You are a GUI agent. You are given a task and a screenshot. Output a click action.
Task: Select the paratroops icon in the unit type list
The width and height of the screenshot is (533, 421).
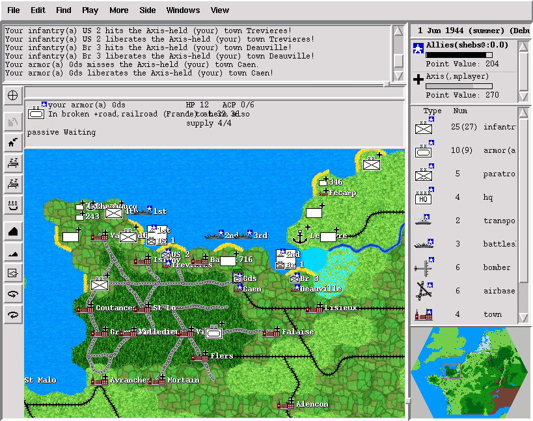424,173
